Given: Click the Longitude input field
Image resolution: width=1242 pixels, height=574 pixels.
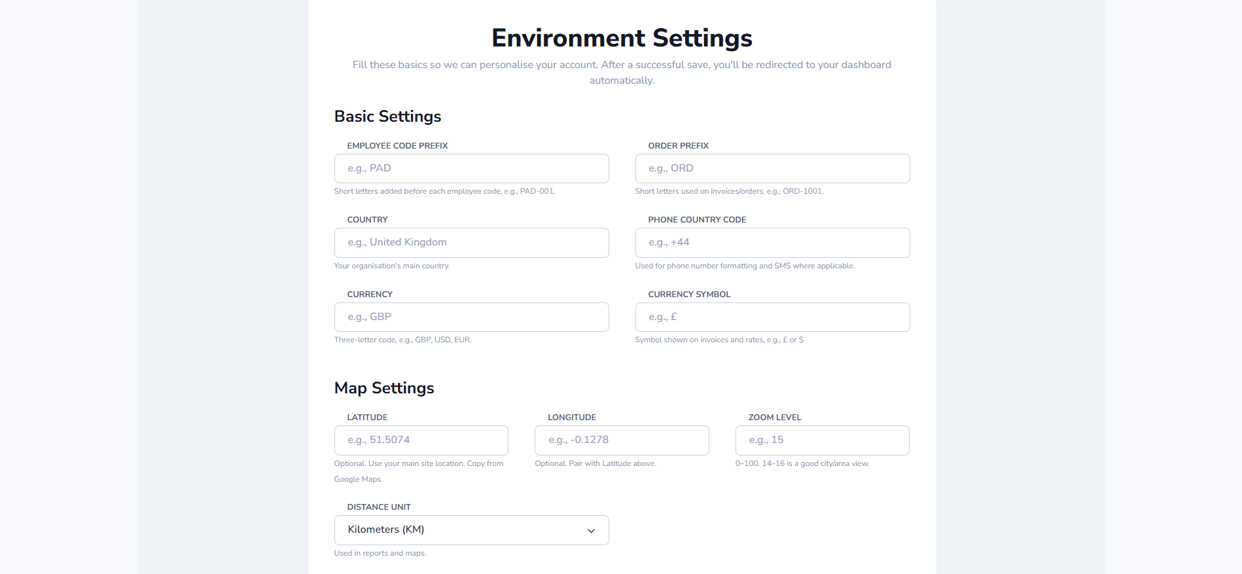Looking at the screenshot, I should 622,440.
